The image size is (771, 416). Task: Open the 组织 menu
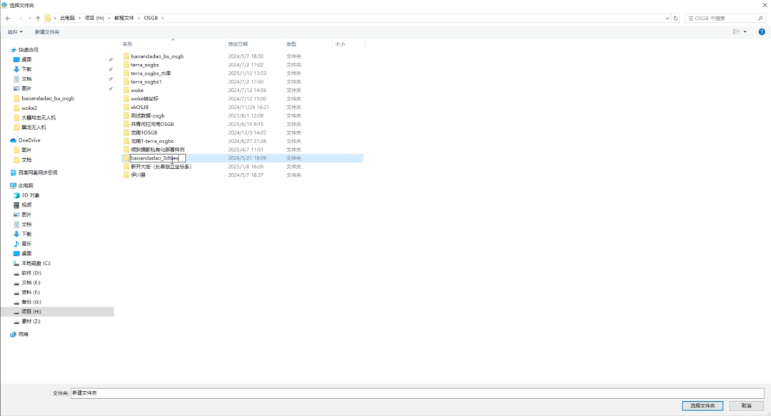[15, 32]
